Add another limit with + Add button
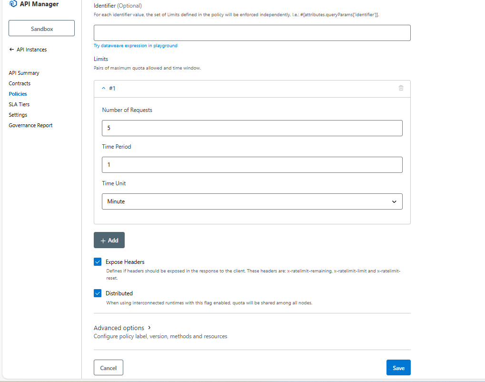This screenshot has width=485, height=382. click(109, 241)
